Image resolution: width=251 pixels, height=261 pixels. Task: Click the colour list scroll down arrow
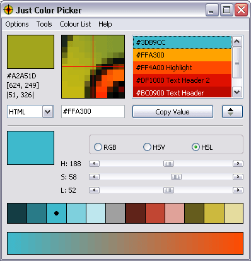237,92
